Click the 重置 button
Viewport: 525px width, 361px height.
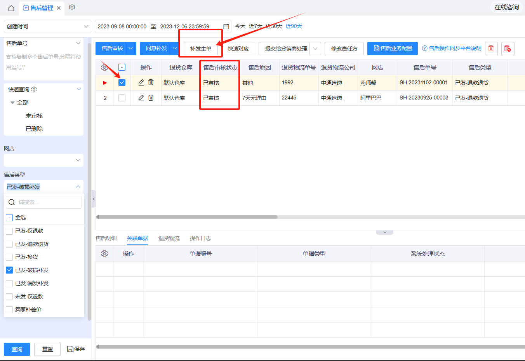tap(47, 349)
